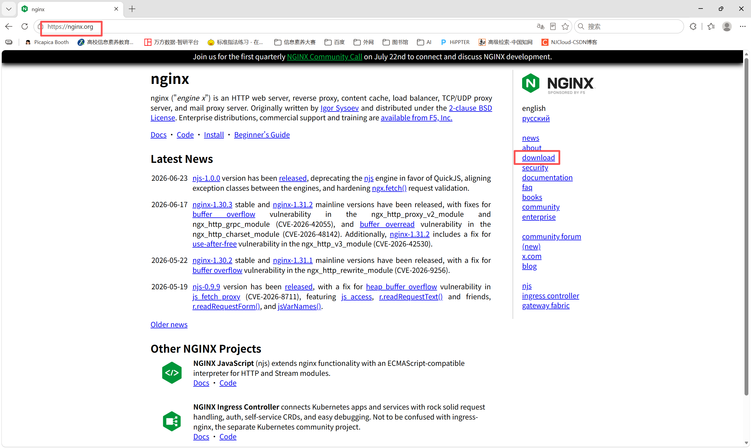This screenshot has width=751, height=448.
Task: Click the NGINX JavaScript green icon
Action: (x=171, y=373)
